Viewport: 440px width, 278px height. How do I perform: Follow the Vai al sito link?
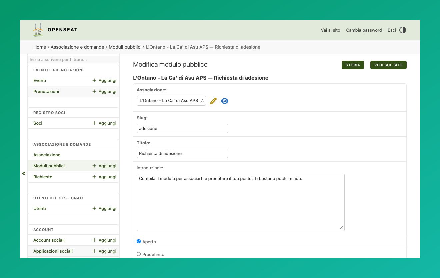click(x=331, y=30)
